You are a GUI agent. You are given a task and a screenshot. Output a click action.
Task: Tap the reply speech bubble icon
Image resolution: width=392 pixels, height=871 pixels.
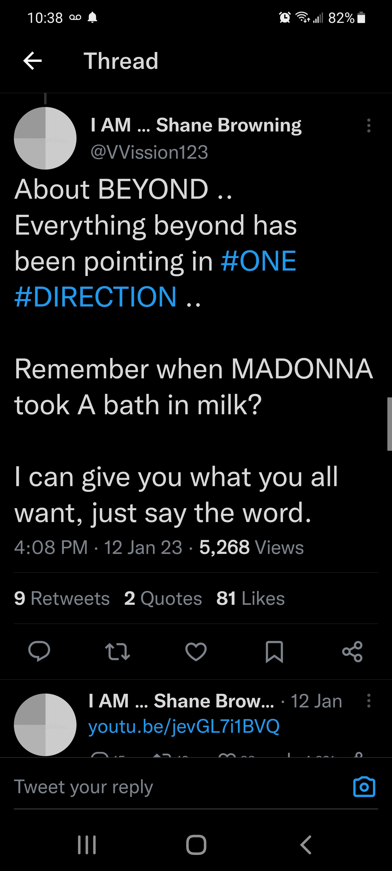point(39,651)
